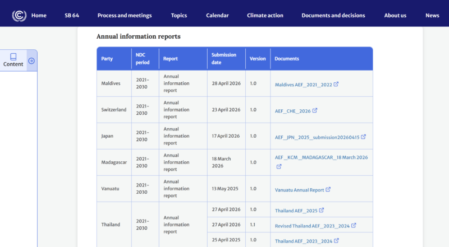The image size is (449, 247).
Task: Open the About us menu
Action: click(x=395, y=15)
